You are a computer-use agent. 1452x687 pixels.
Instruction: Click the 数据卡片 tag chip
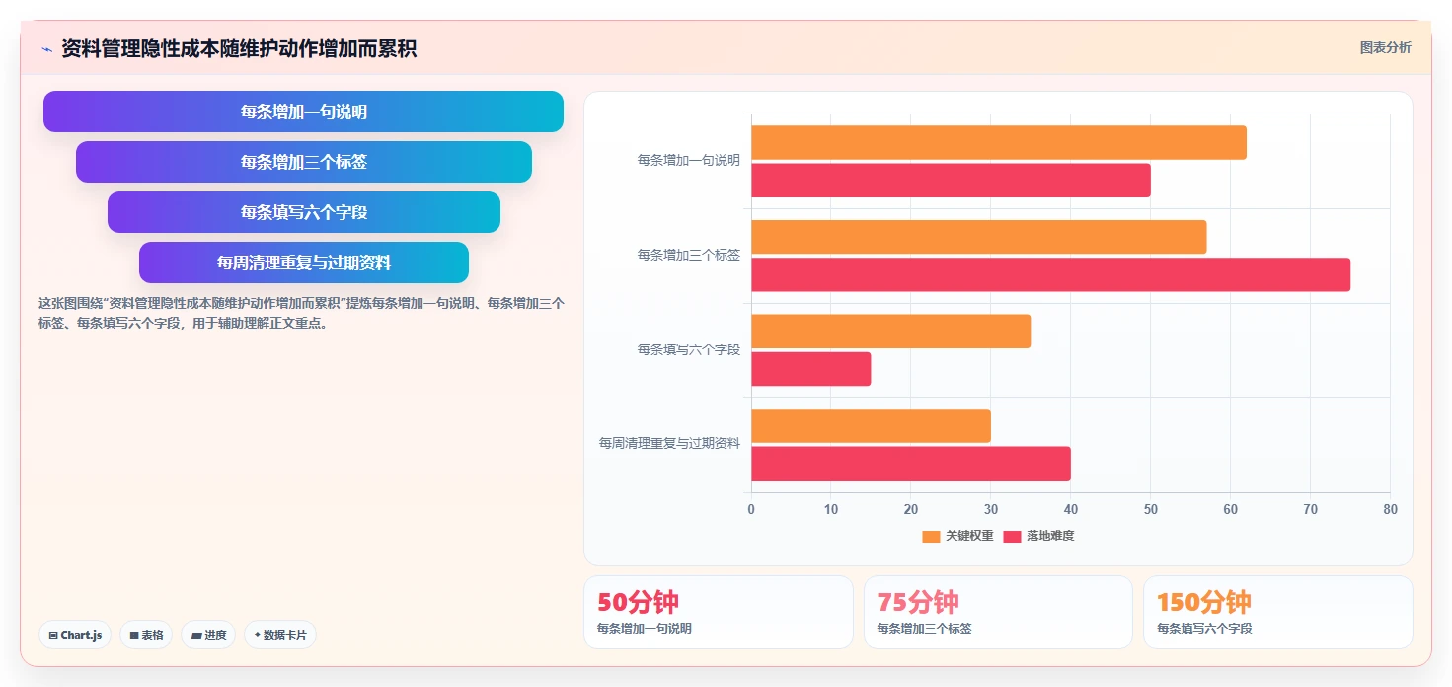280,635
